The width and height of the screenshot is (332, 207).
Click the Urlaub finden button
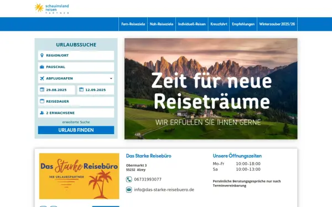[x=76, y=130]
